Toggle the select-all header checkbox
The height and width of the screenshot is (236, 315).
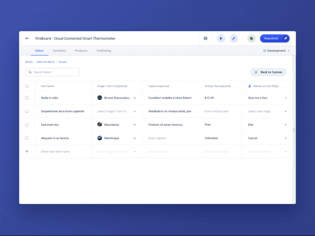click(27, 86)
